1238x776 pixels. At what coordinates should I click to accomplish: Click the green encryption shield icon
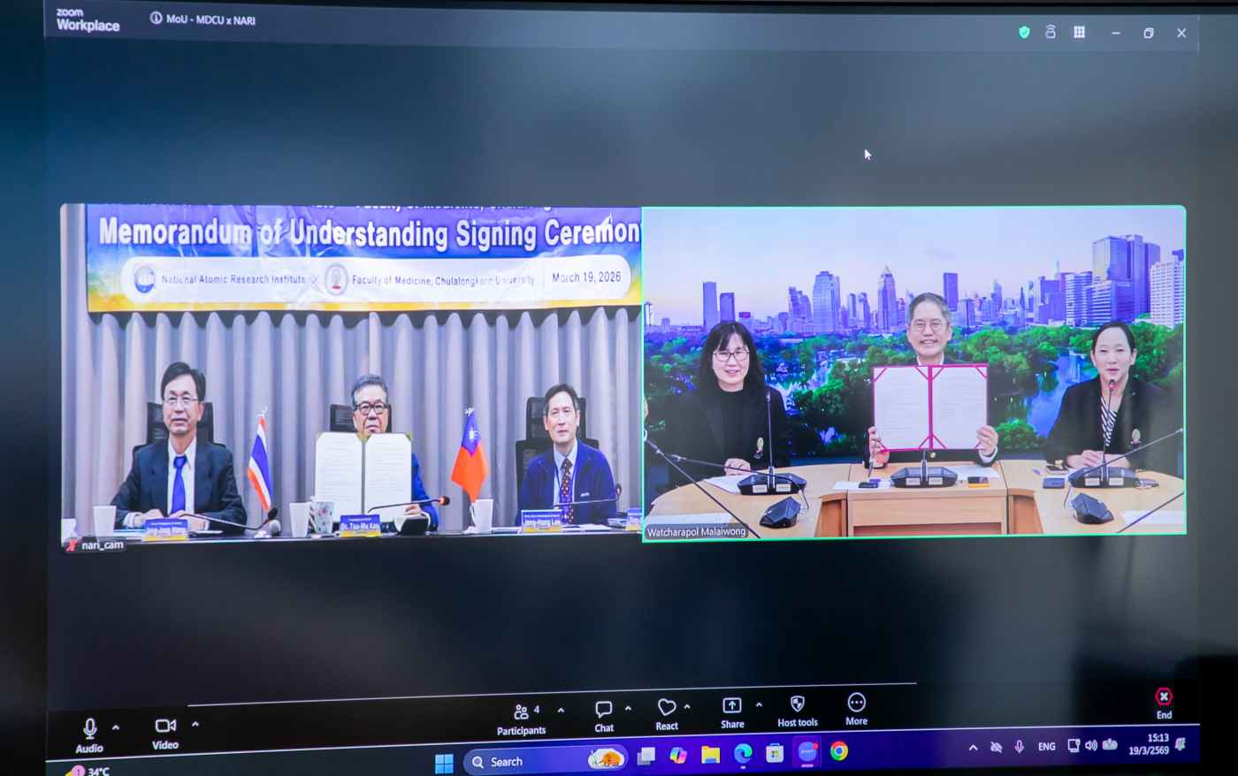click(1024, 32)
